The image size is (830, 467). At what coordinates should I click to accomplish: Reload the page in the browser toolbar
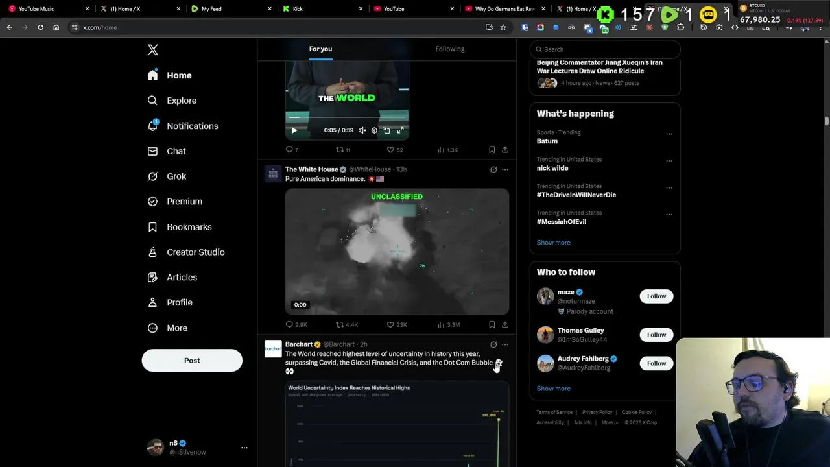(x=40, y=27)
